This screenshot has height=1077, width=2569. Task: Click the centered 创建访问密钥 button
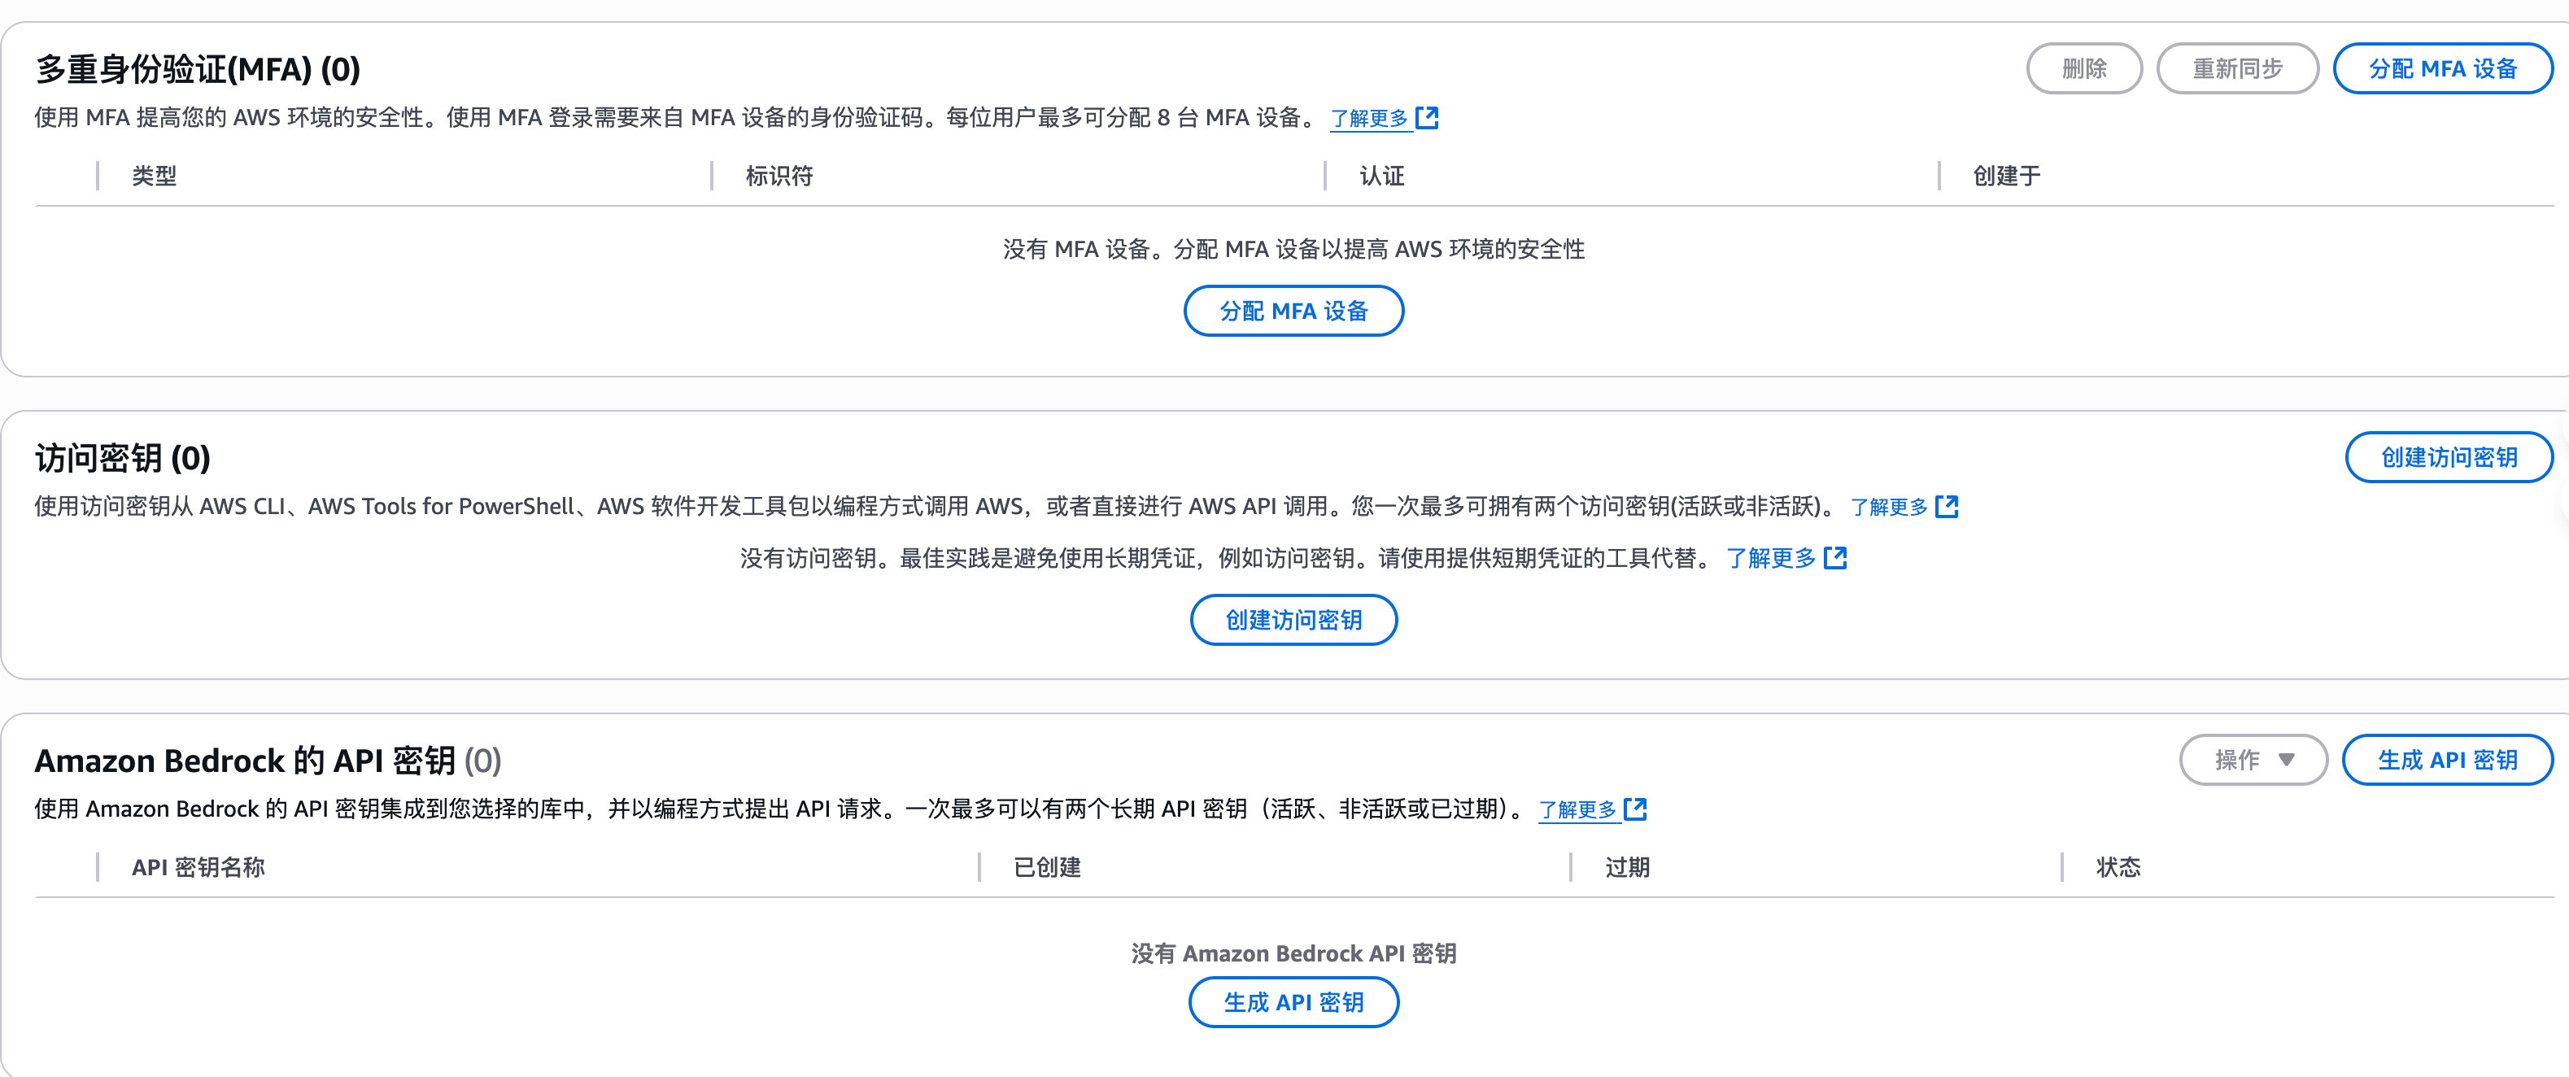click(x=1293, y=619)
